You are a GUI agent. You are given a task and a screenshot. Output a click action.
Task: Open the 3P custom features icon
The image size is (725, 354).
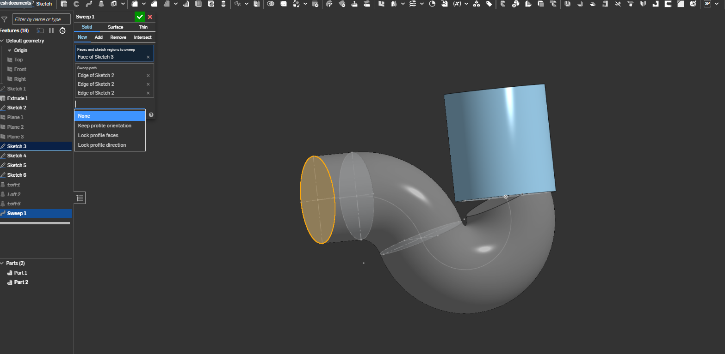pyautogui.click(x=707, y=4)
